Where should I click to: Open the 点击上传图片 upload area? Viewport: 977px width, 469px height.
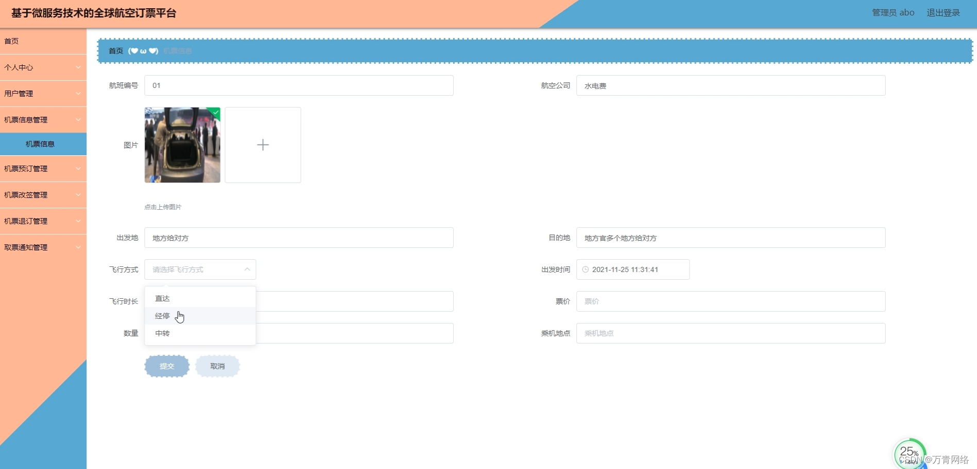click(x=164, y=207)
